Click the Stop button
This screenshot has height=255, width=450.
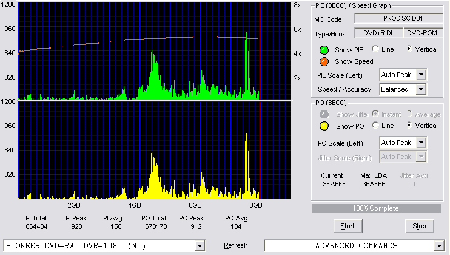pyautogui.click(x=419, y=226)
